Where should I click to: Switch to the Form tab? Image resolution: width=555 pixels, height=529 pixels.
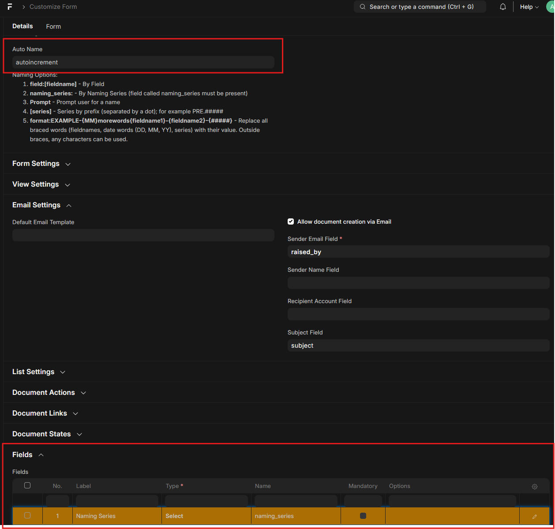tap(53, 26)
